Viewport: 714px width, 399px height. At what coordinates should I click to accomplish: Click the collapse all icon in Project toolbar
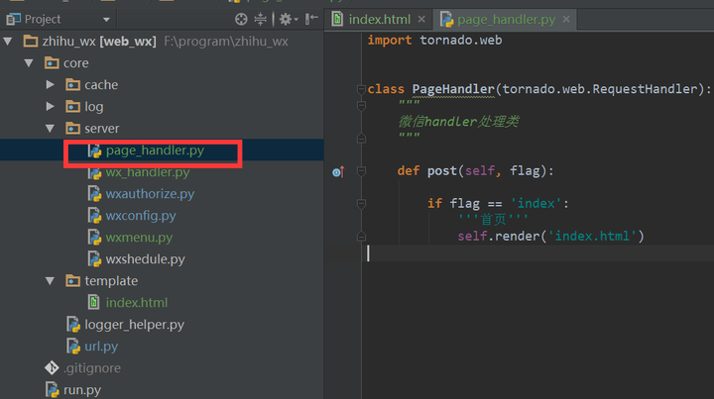coord(260,19)
